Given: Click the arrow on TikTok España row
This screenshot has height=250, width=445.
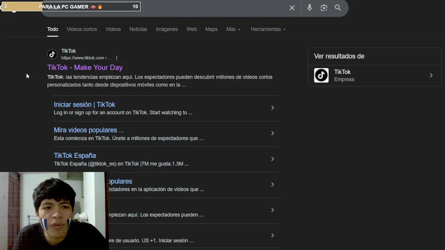Looking at the screenshot, I should (273, 159).
